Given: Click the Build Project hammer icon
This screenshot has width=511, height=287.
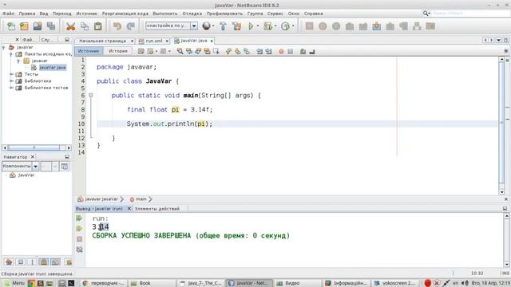Looking at the screenshot, I should tap(224, 26).
